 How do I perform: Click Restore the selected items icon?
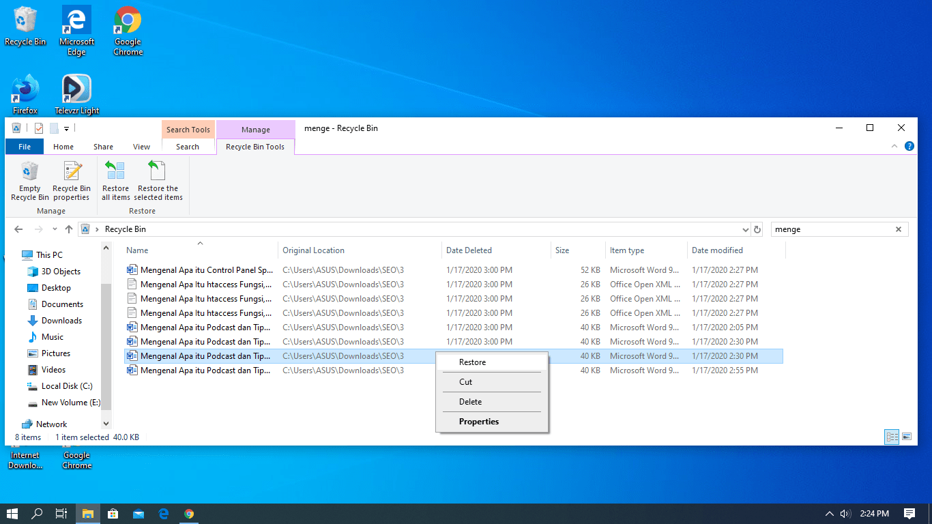pos(158,181)
